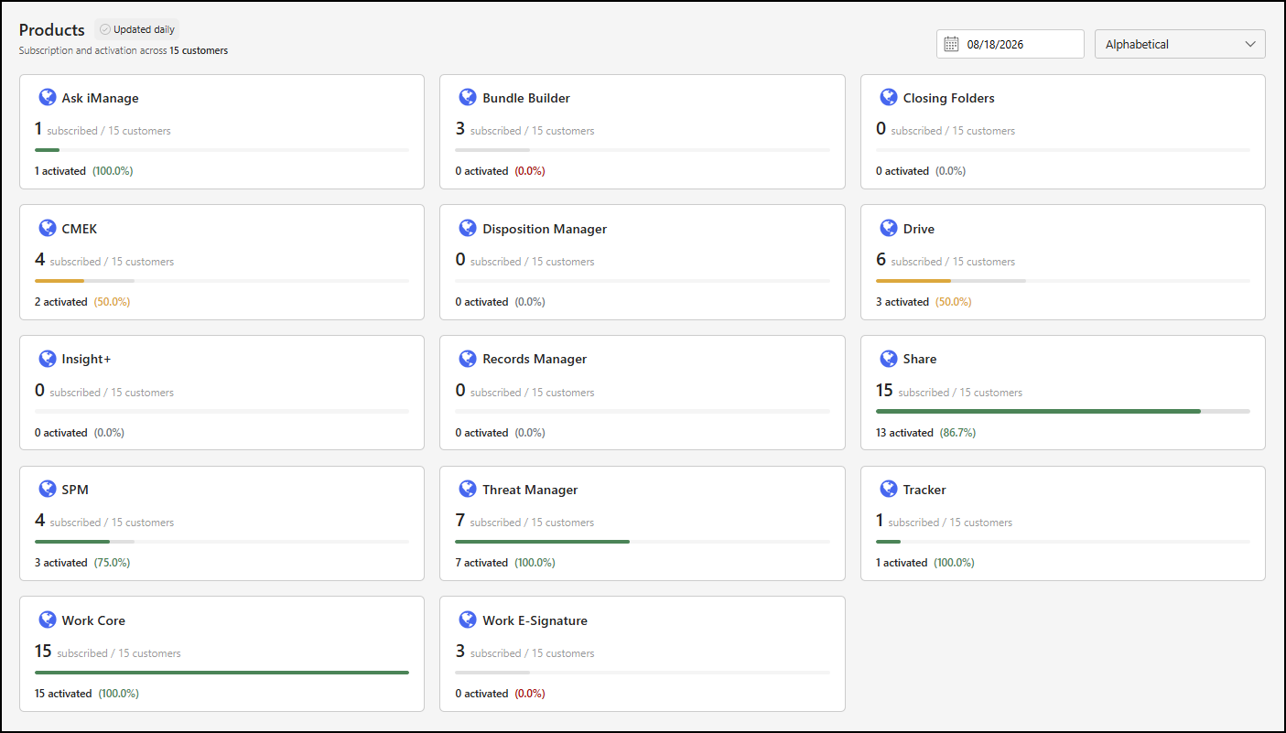Click the 86.7% value on the Share card
Viewport: 1286px width, 733px height.
tap(957, 433)
